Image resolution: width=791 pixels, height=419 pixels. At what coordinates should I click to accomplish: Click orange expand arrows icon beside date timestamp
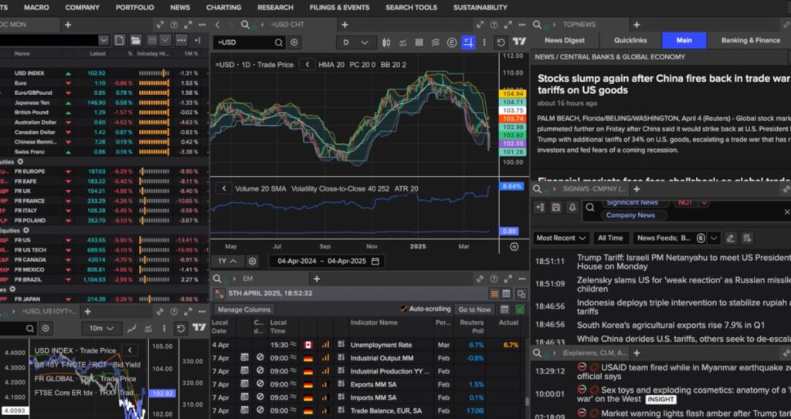click(219, 293)
